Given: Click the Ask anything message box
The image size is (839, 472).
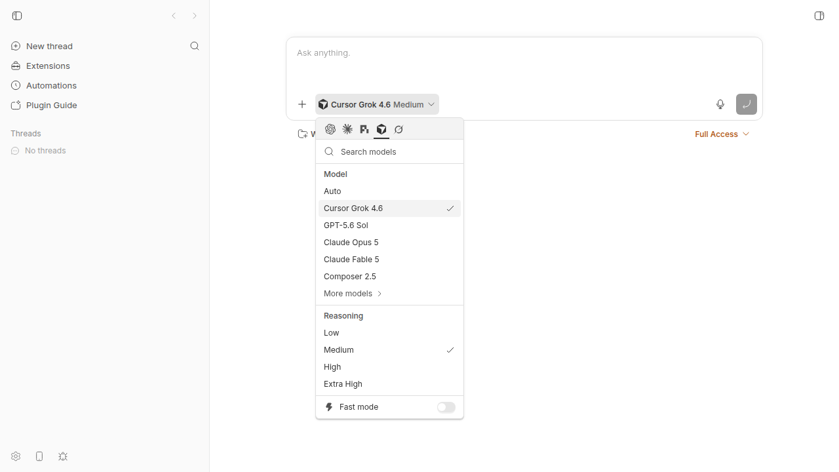Looking at the screenshot, I should click(524, 64).
